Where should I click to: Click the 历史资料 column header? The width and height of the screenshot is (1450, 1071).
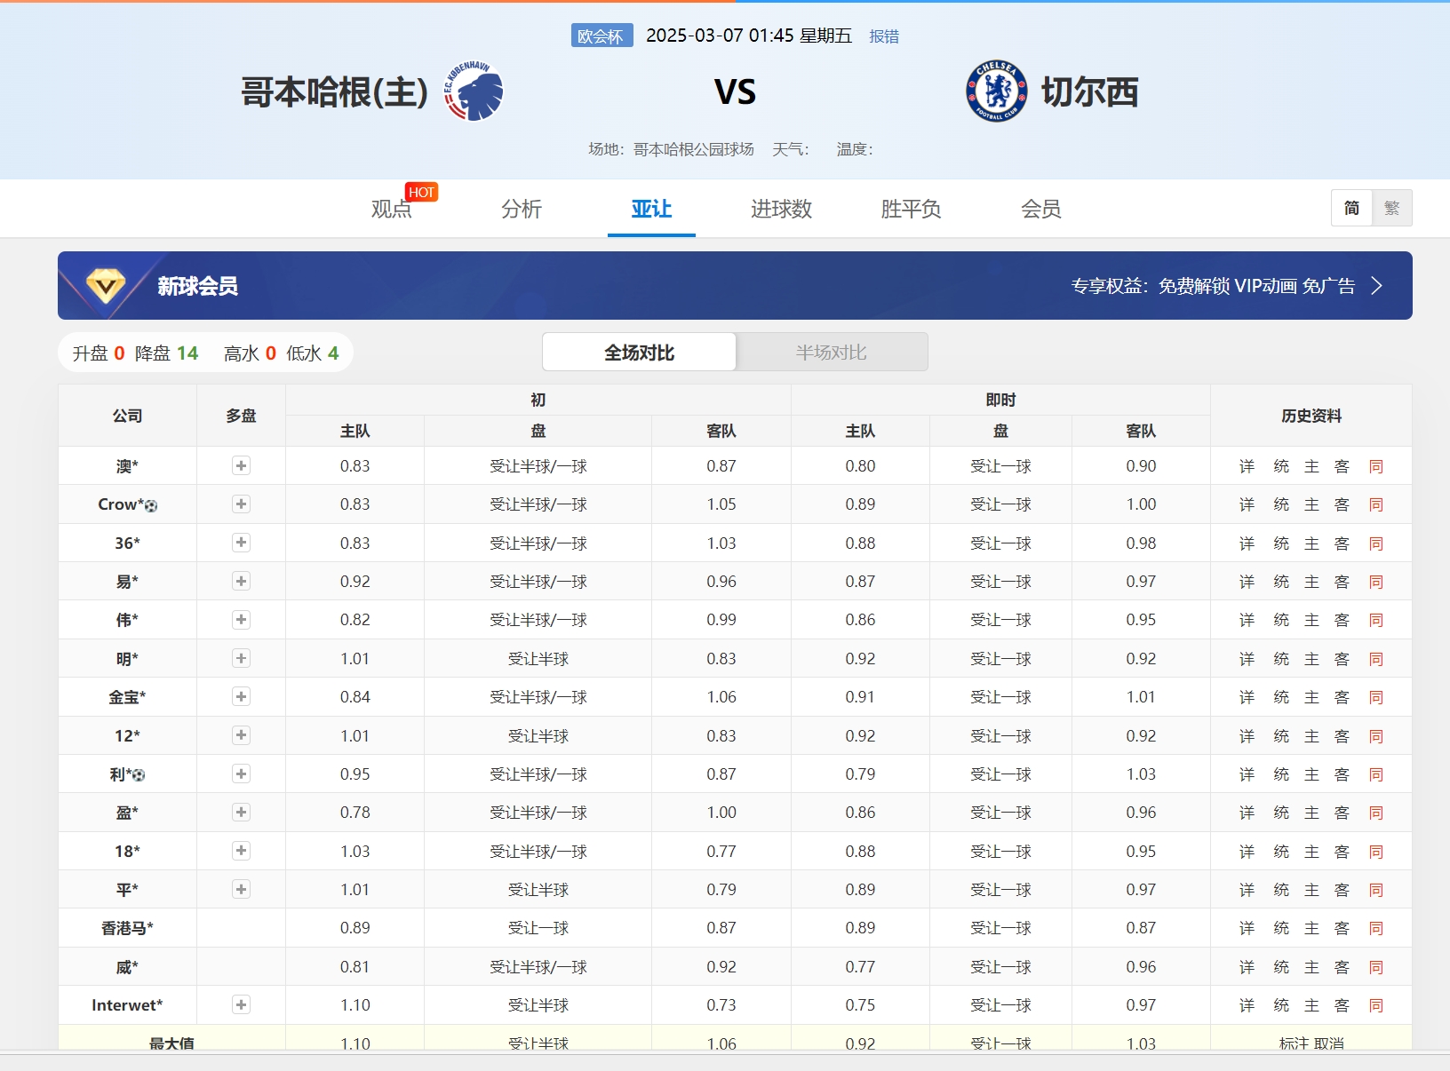pos(1311,416)
